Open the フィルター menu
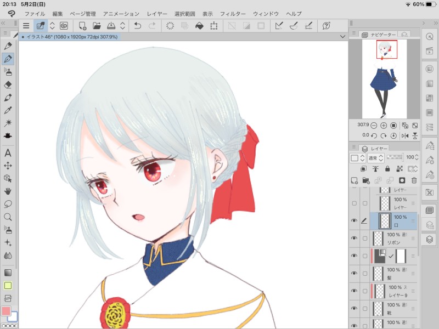439x329 pixels. pyautogui.click(x=233, y=14)
